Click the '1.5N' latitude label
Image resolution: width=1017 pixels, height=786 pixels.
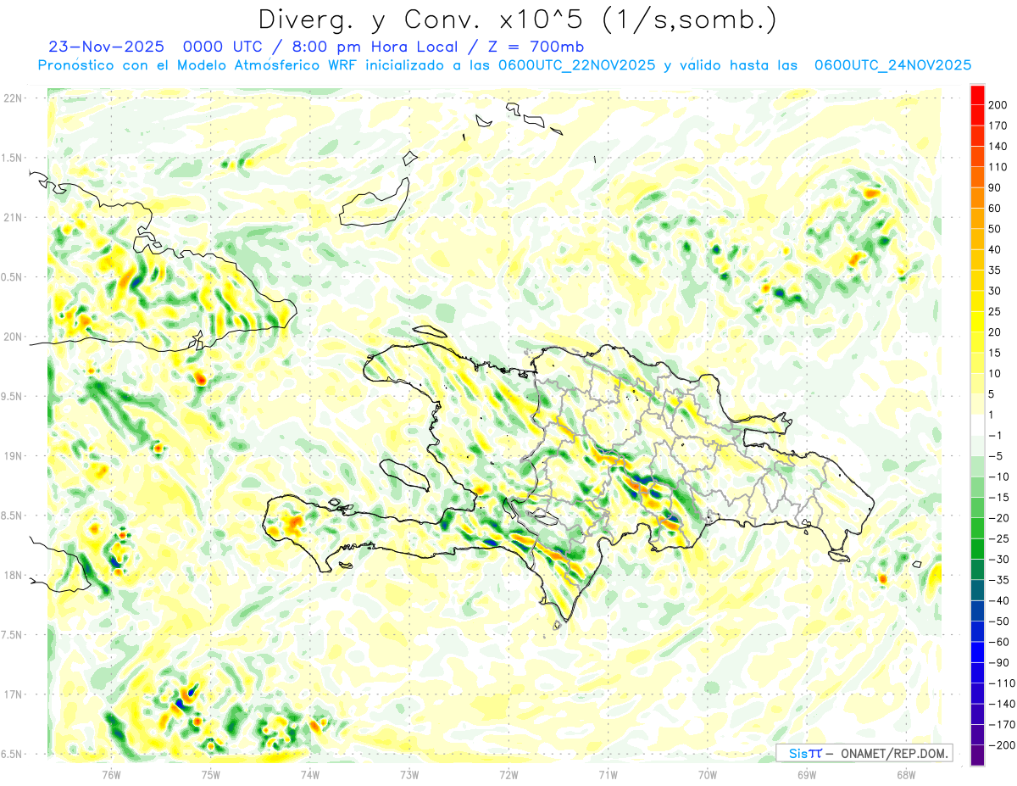pos(12,158)
